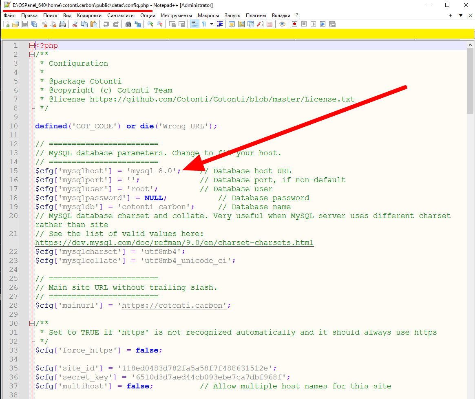Open the tab list down-arrow at menu bar right
The height and width of the screenshot is (399, 475).
tap(461, 15)
